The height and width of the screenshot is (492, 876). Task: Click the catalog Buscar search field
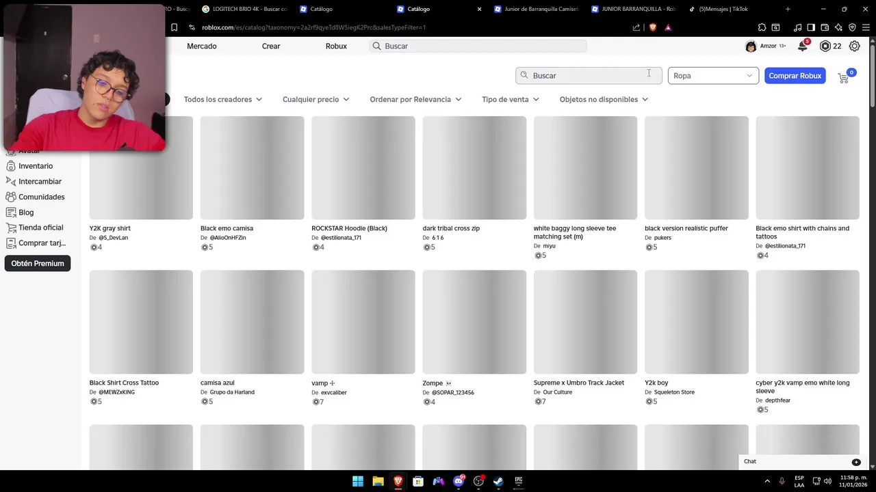tap(589, 75)
